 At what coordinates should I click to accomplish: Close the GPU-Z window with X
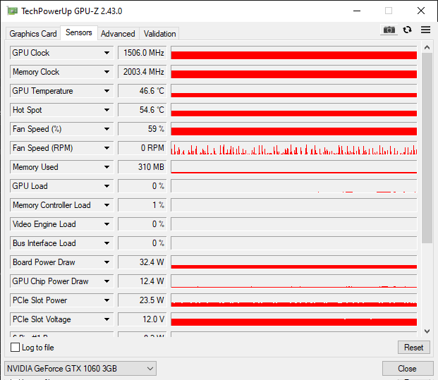[x=421, y=11]
